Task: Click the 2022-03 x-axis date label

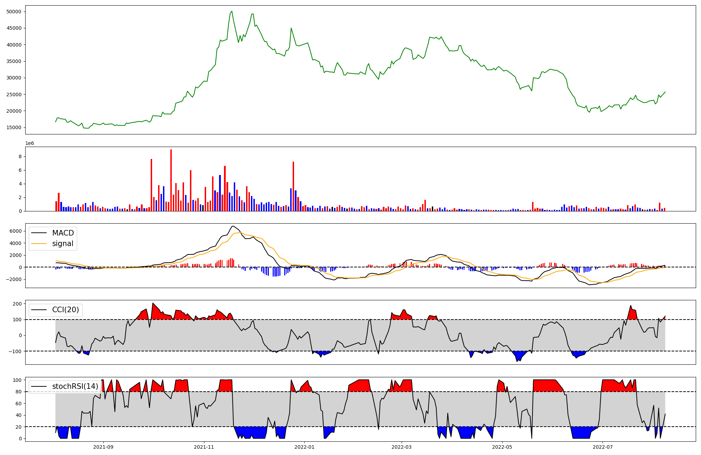Action: tap(401, 447)
